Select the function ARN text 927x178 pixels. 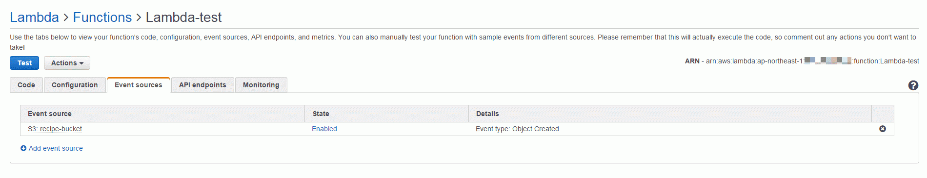[x=802, y=61]
